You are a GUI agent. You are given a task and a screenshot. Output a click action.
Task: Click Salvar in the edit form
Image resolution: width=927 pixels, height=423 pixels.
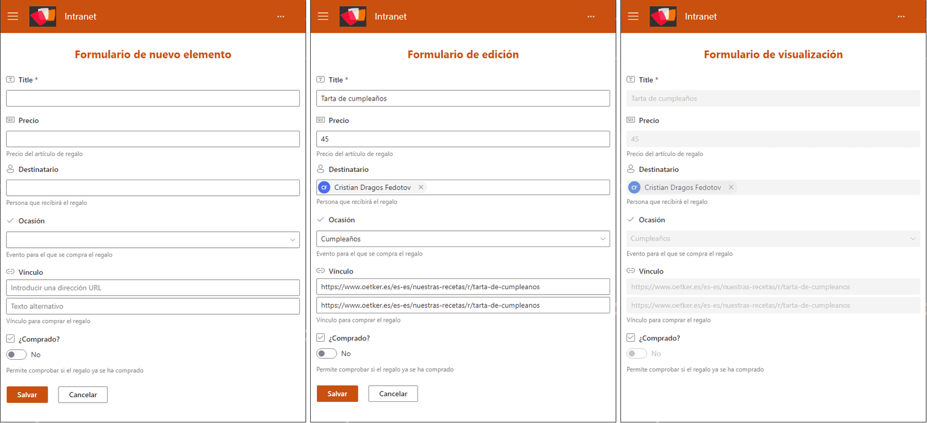(x=337, y=393)
